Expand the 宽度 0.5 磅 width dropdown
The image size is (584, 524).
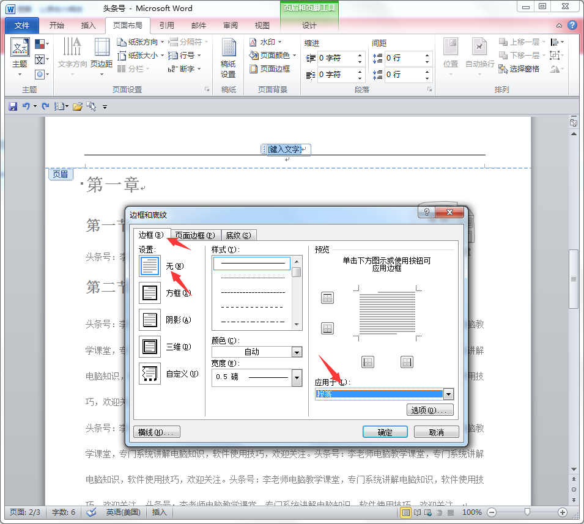point(297,378)
